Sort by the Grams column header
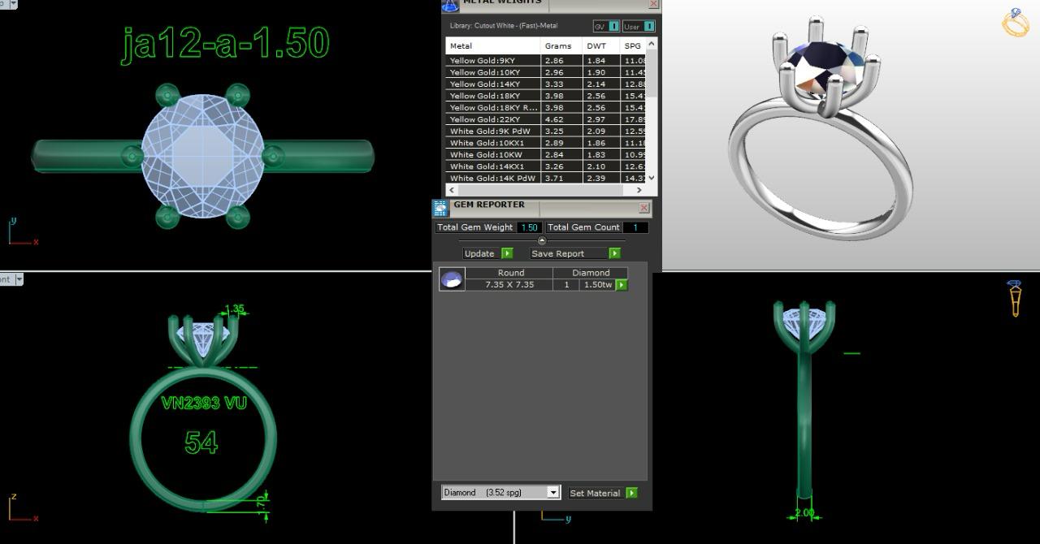 point(561,46)
